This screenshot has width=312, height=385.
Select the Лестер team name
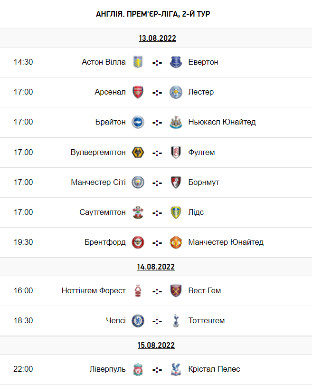click(201, 92)
